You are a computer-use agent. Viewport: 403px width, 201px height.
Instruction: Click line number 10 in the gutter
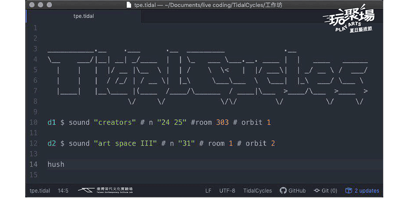(x=34, y=123)
